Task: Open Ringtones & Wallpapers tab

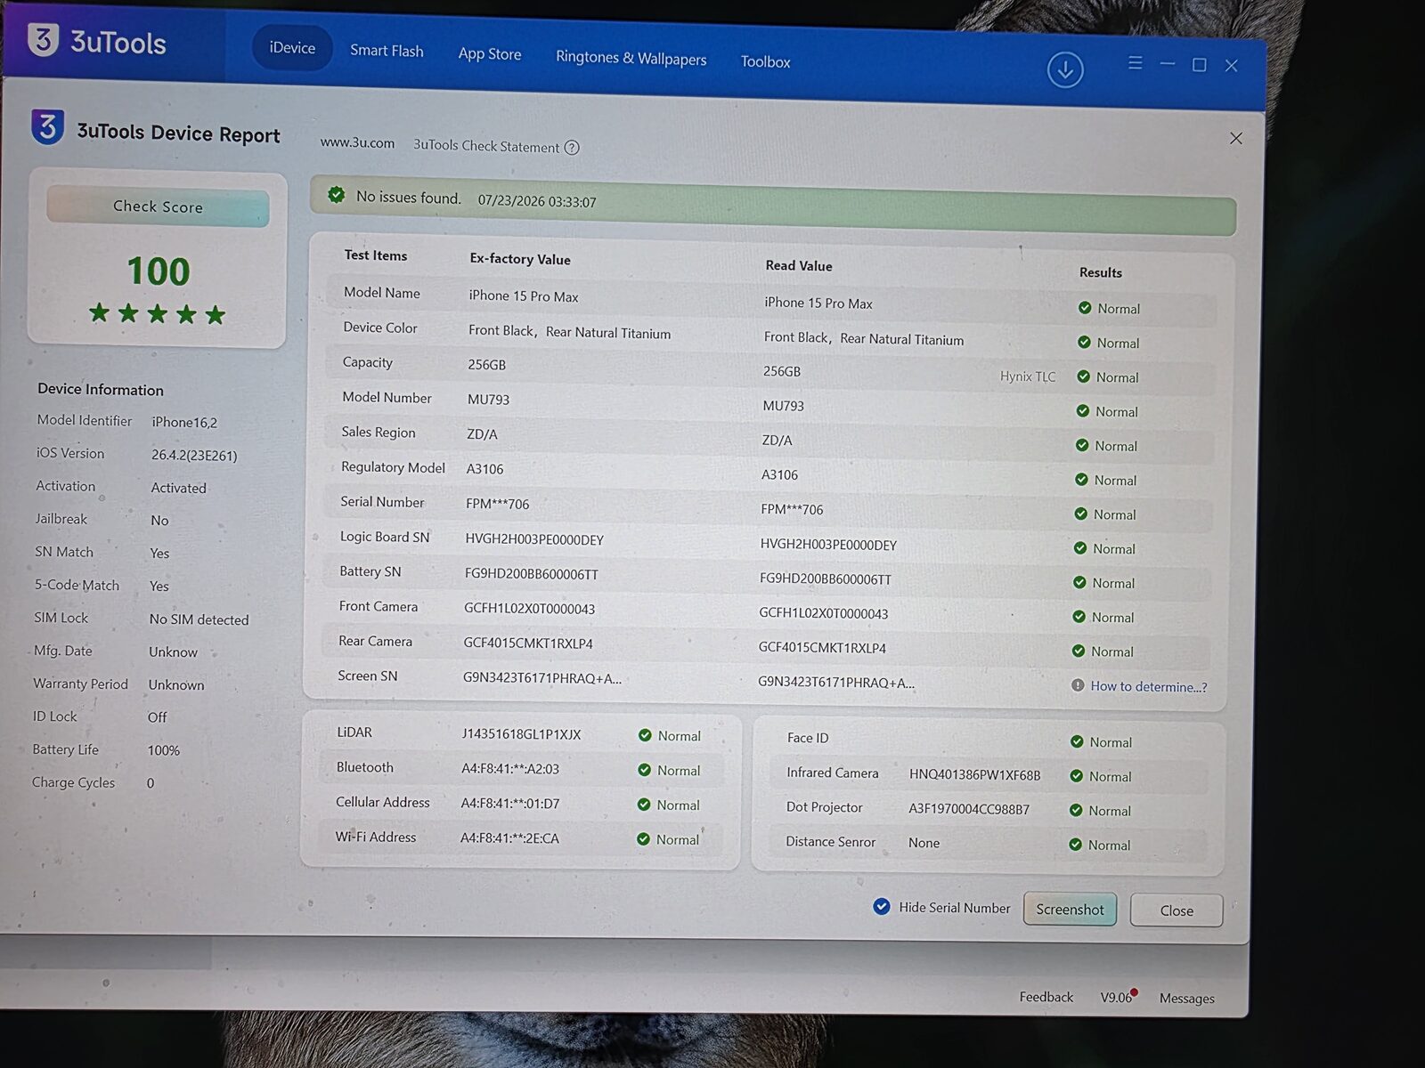Action: point(631,58)
